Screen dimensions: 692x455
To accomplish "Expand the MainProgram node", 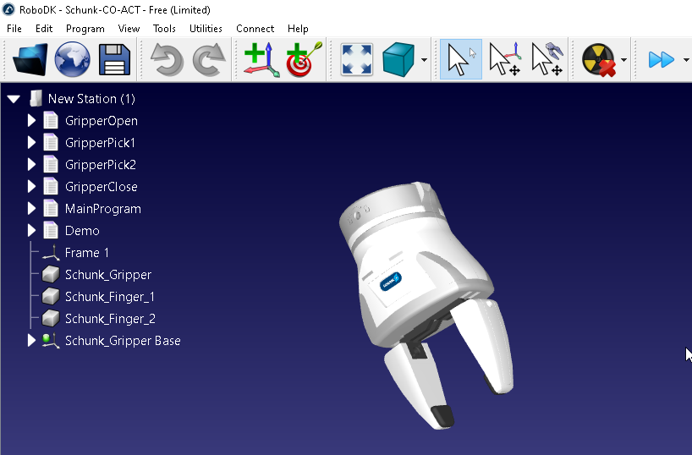I will (31, 208).
